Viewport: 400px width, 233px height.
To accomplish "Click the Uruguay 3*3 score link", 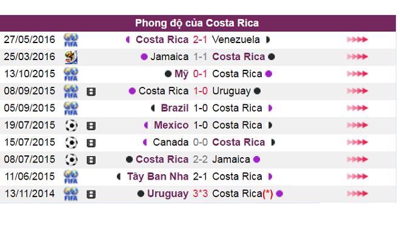I will 200,194.
